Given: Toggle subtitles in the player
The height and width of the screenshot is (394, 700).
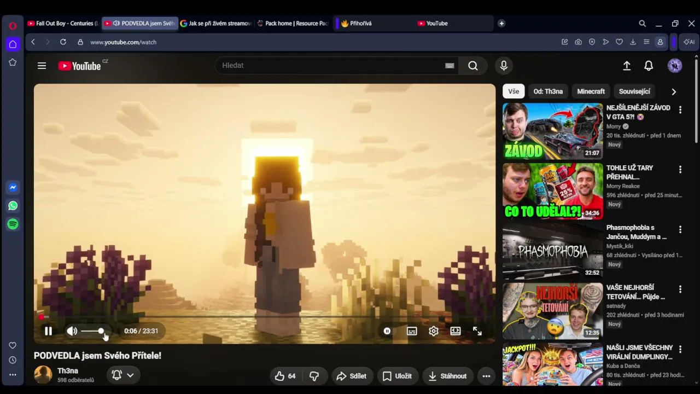Looking at the screenshot, I should [412, 331].
